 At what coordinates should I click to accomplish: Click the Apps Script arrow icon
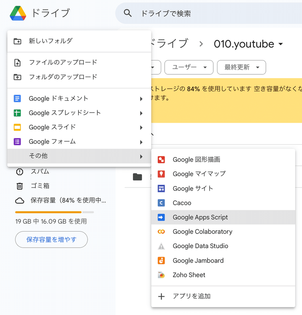[x=161, y=218]
